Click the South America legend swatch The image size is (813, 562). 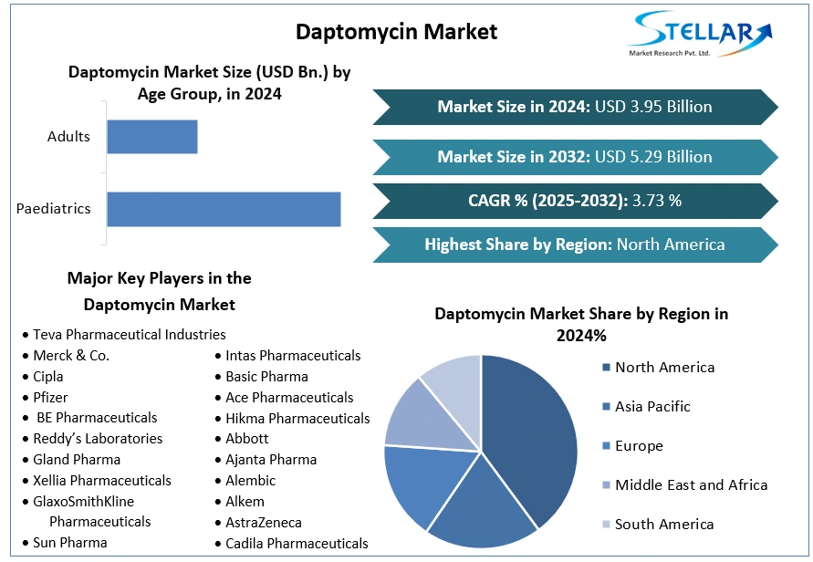(x=606, y=525)
